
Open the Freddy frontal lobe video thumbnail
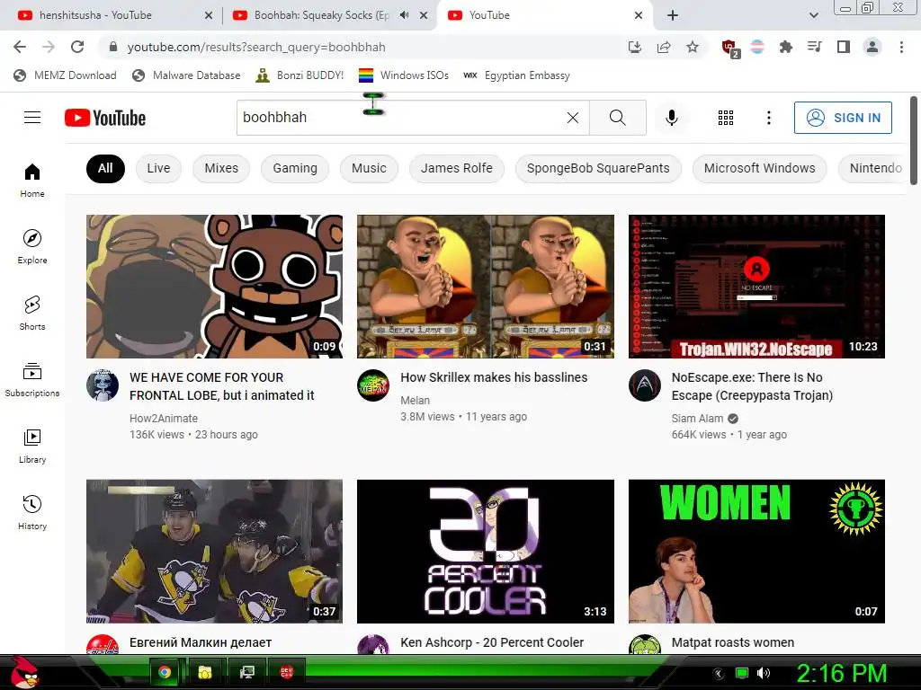point(214,287)
